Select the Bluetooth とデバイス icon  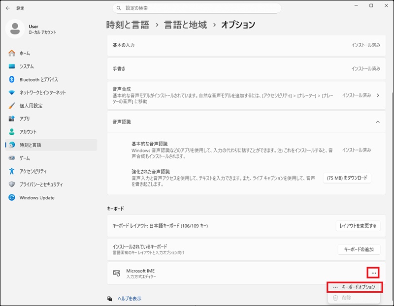coord(12,80)
